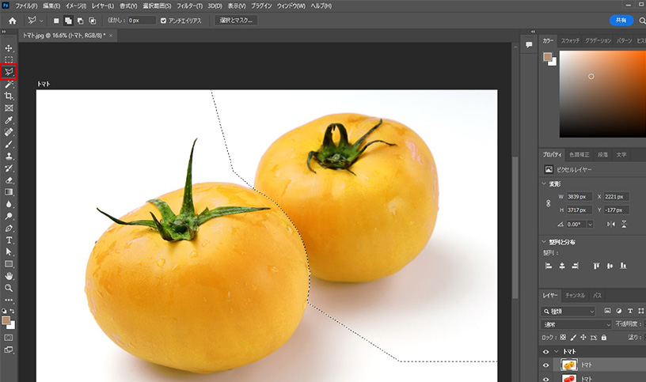Collapse the right panels with double arrow

click(x=533, y=32)
